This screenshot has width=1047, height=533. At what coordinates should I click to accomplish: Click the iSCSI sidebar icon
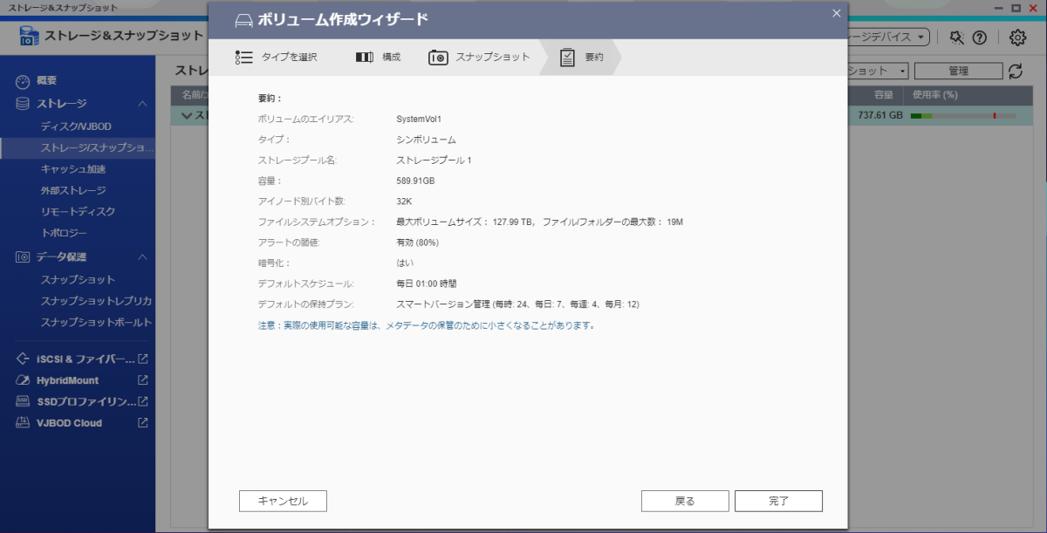tap(24, 359)
